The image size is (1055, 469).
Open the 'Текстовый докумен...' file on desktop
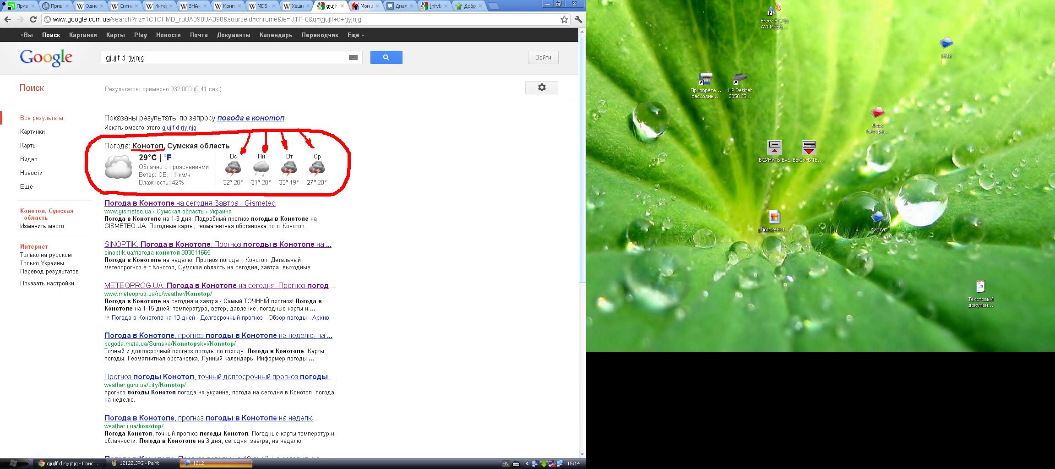[980, 294]
